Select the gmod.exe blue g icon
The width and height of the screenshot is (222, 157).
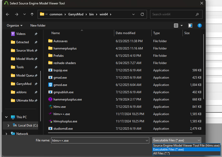click(50, 85)
